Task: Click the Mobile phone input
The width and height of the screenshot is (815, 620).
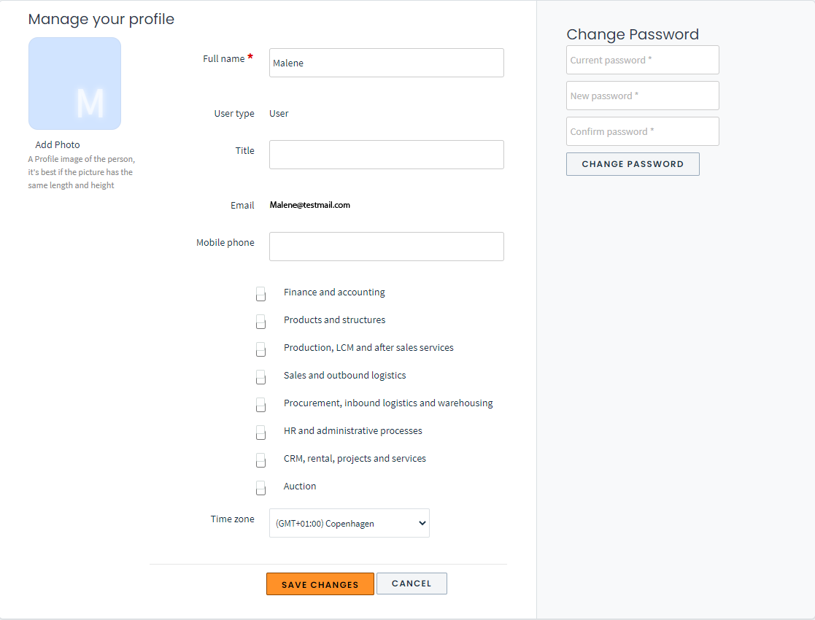Action: point(386,247)
